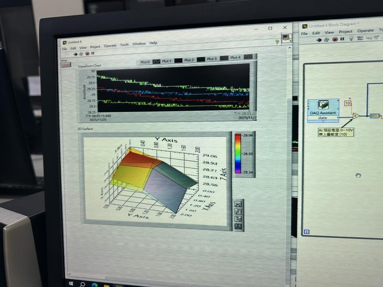Expand the DAQ Assistant data terminal arrow
The height and width of the screenshot is (287, 383).
324,121
